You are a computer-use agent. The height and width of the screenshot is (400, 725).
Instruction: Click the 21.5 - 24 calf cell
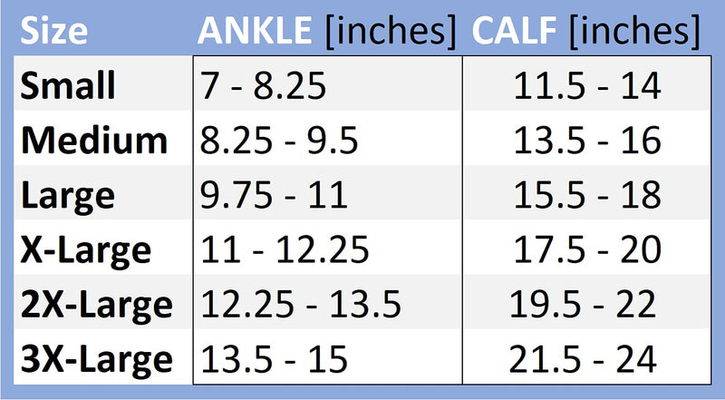tap(583, 359)
